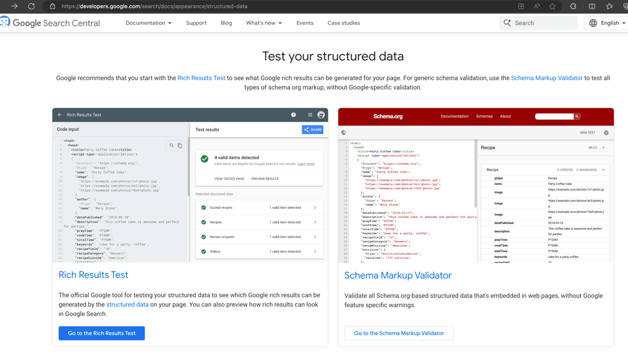Add this page to favorites with the star icon
This screenshot has width=628, height=352.
coord(553,6)
